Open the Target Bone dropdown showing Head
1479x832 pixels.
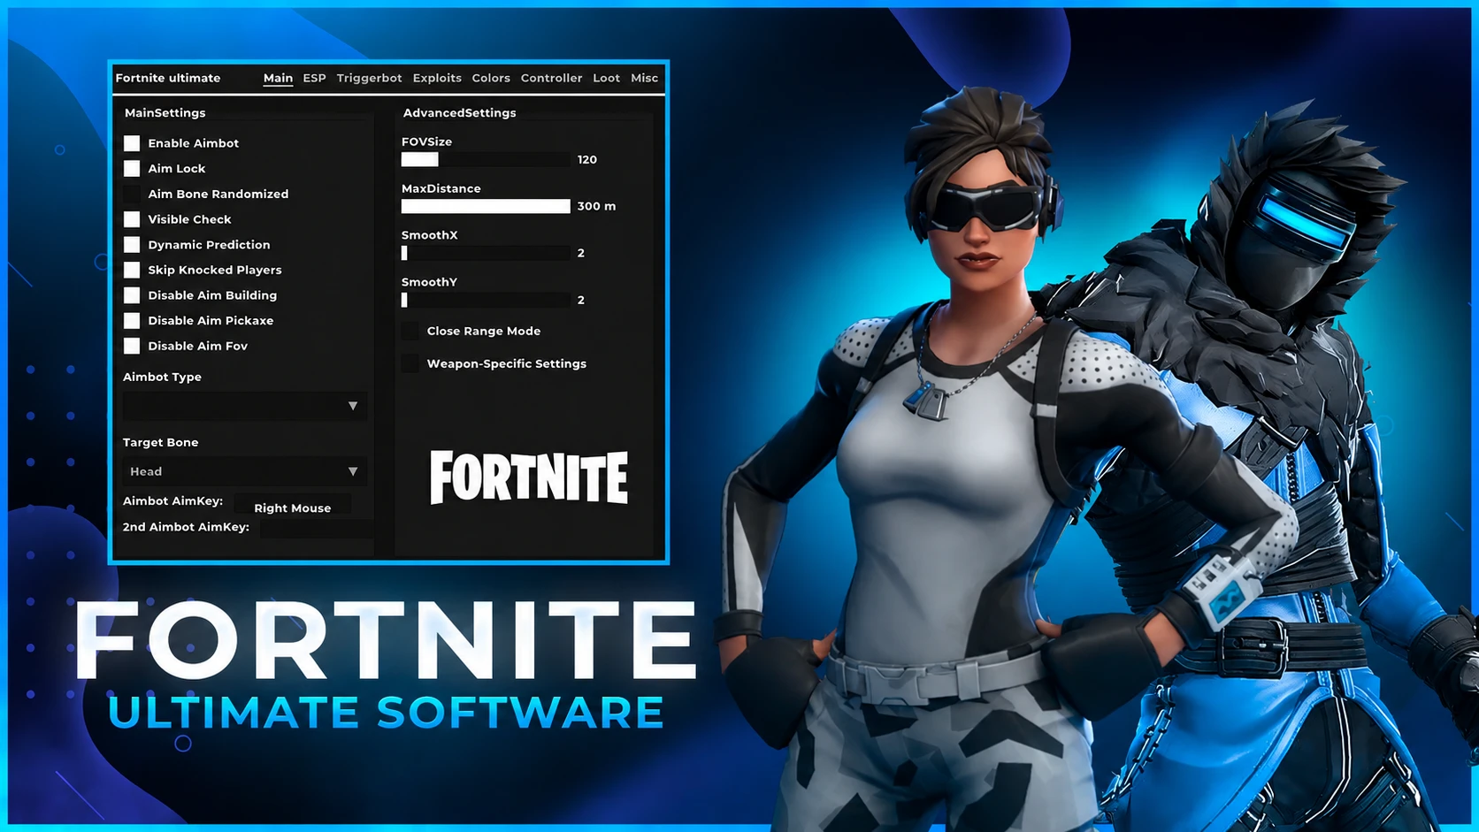pos(245,471)
